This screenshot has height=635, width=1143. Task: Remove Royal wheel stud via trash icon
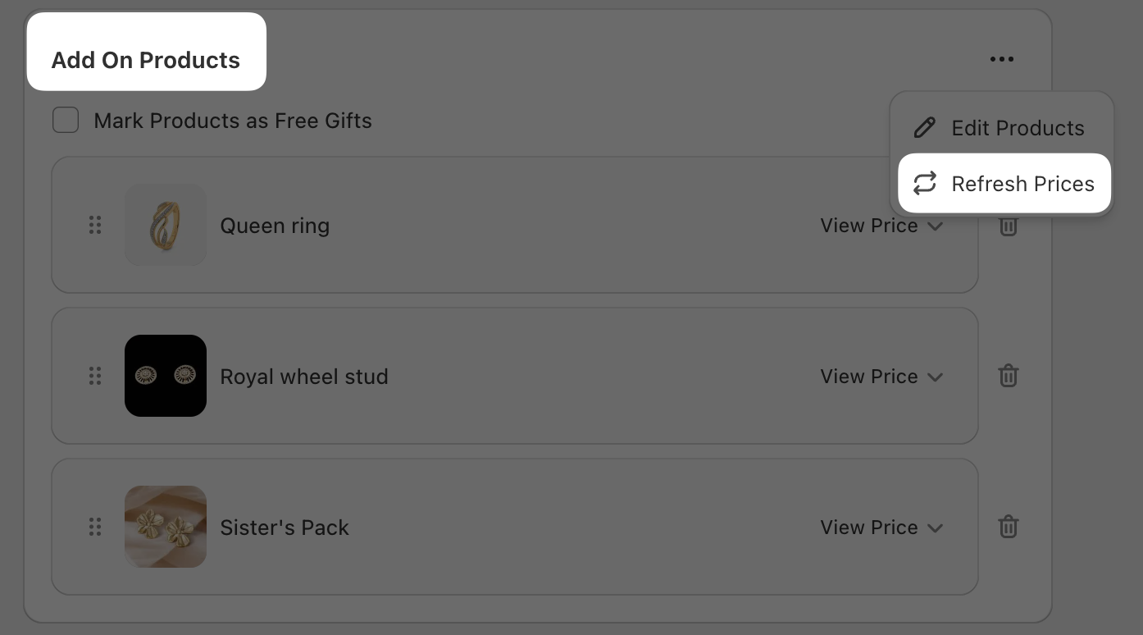1009,376
